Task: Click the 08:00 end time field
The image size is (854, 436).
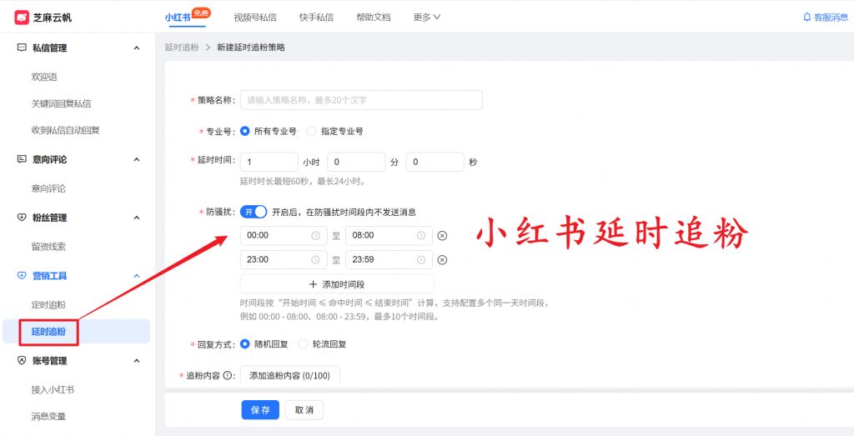Action: point(389,236)
